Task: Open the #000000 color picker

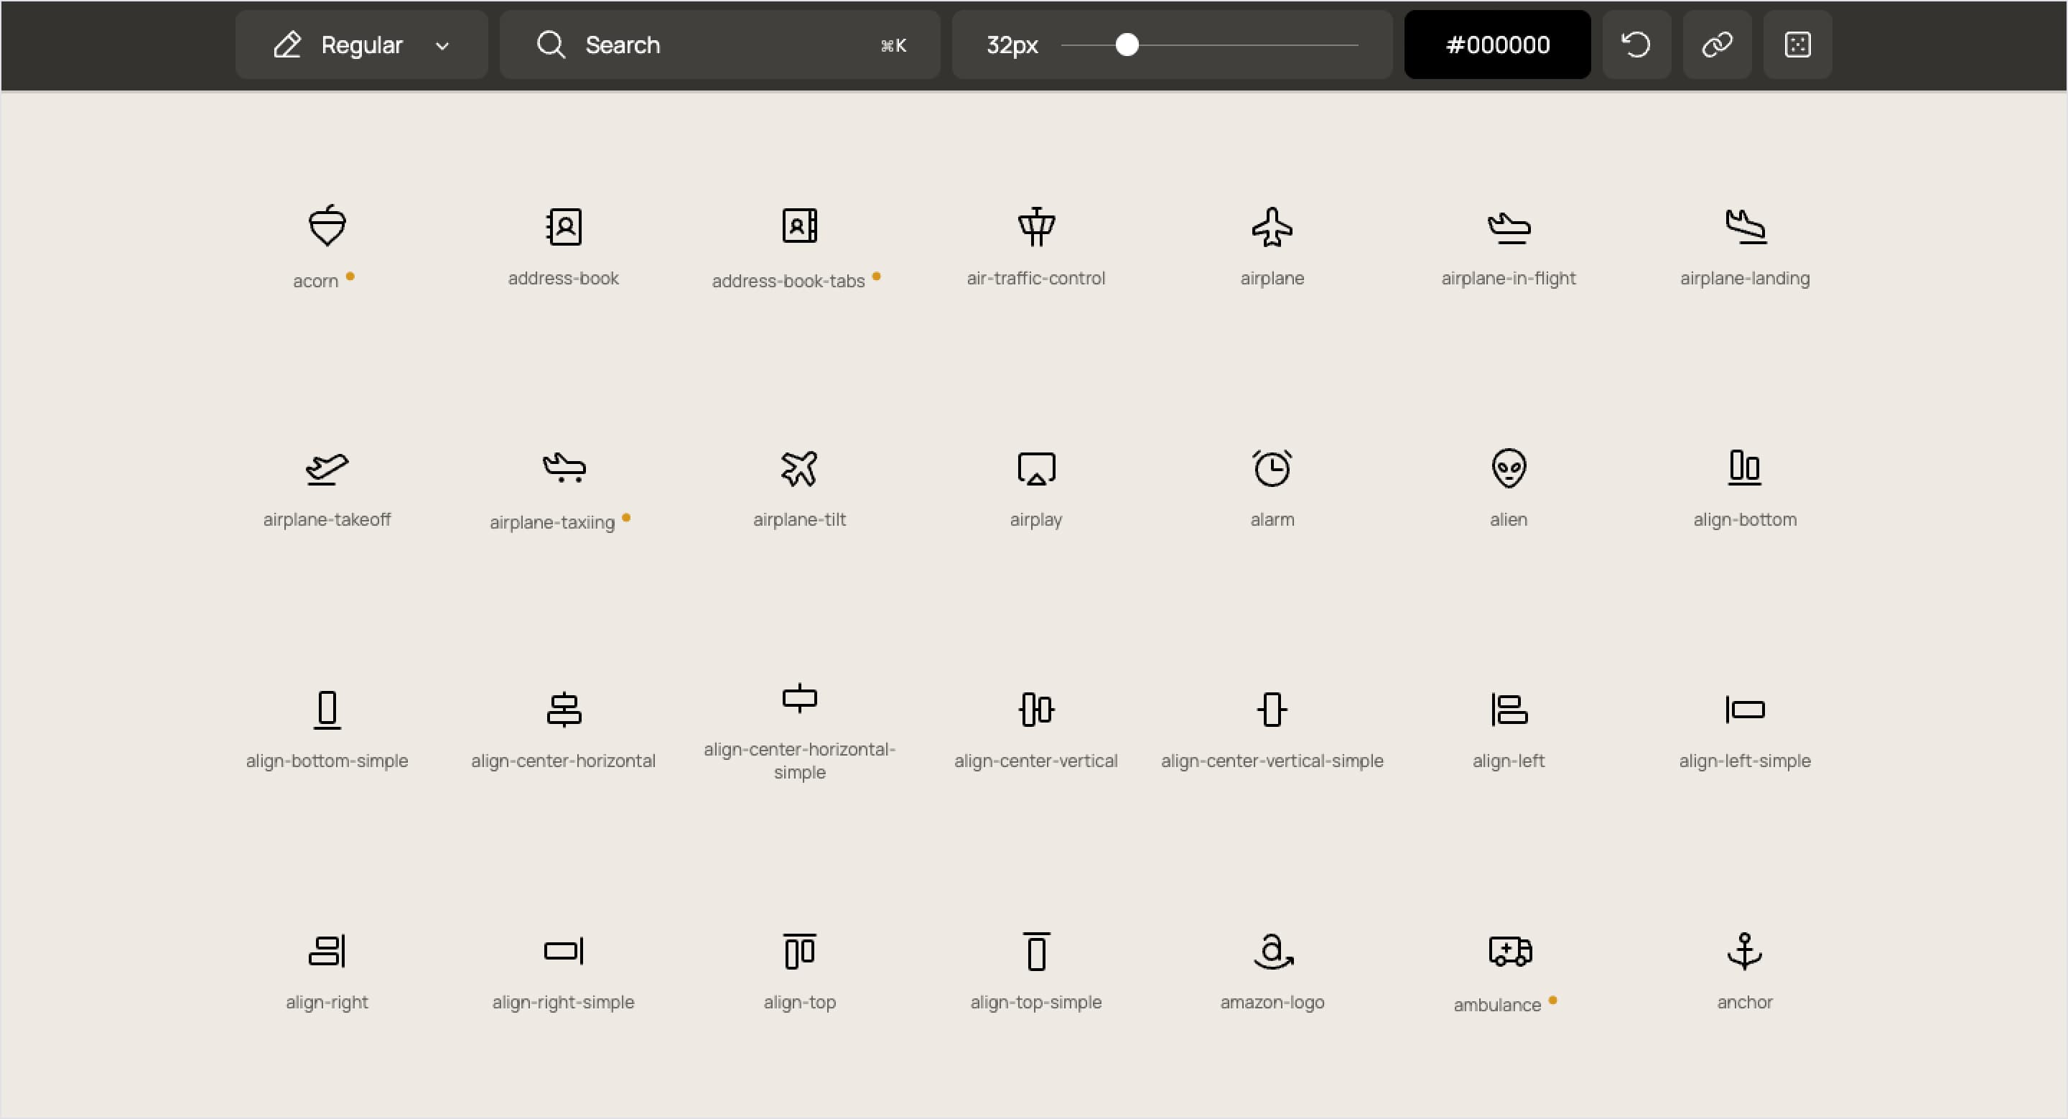Action: point(1496,45)
